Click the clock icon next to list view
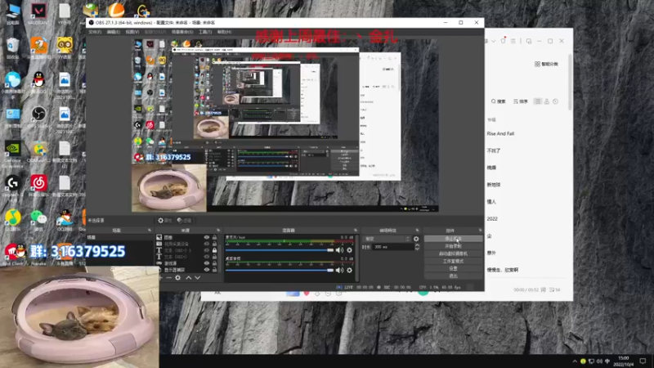This screenshot has height=368, width=654. (555, 101)
